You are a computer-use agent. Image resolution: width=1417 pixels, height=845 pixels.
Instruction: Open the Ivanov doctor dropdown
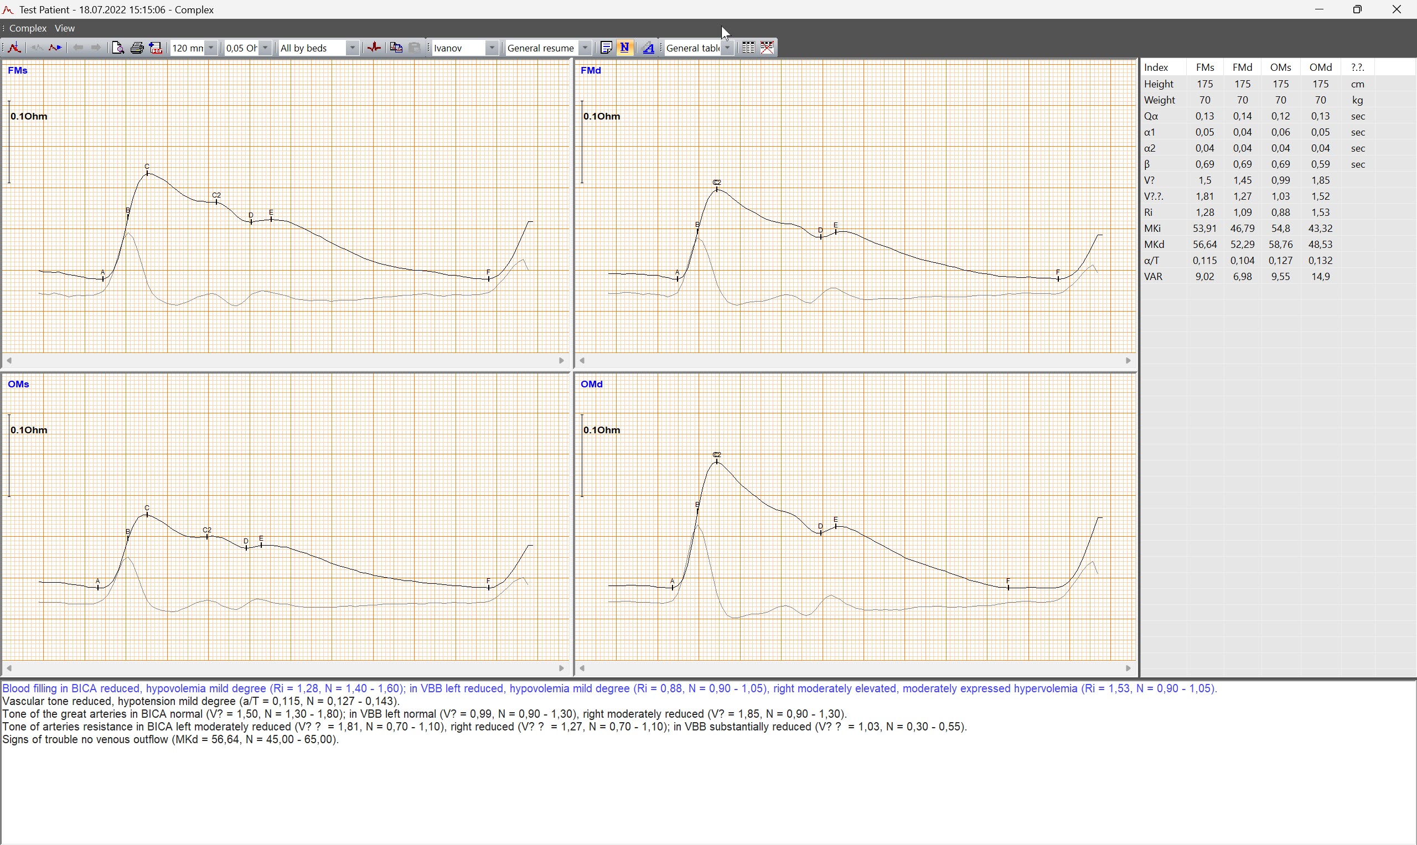pos(492,48)
